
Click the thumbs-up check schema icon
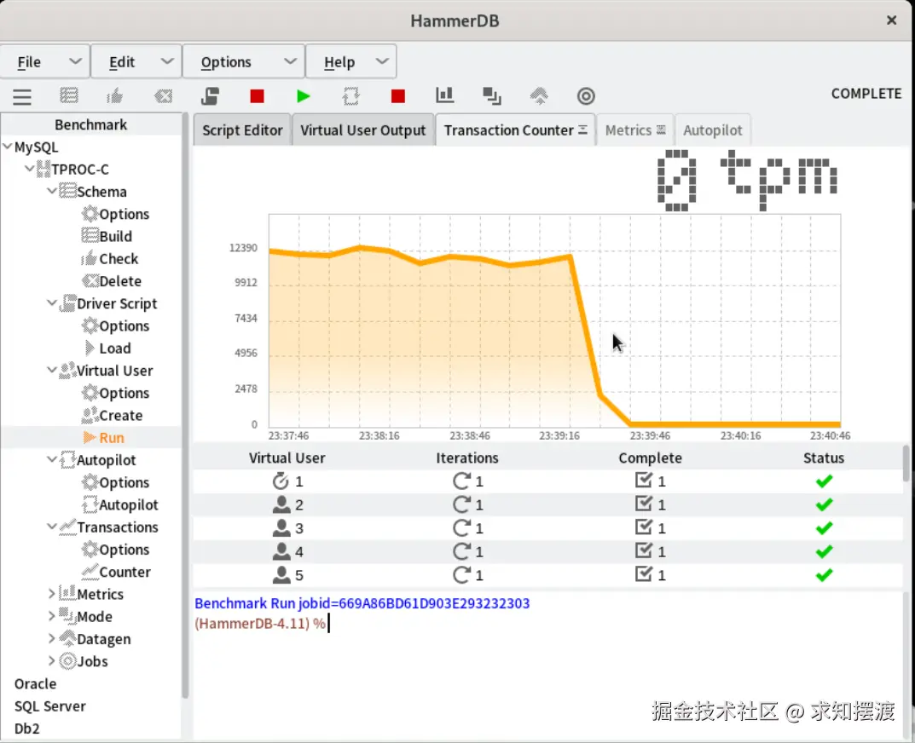click(x=115, y=95)
